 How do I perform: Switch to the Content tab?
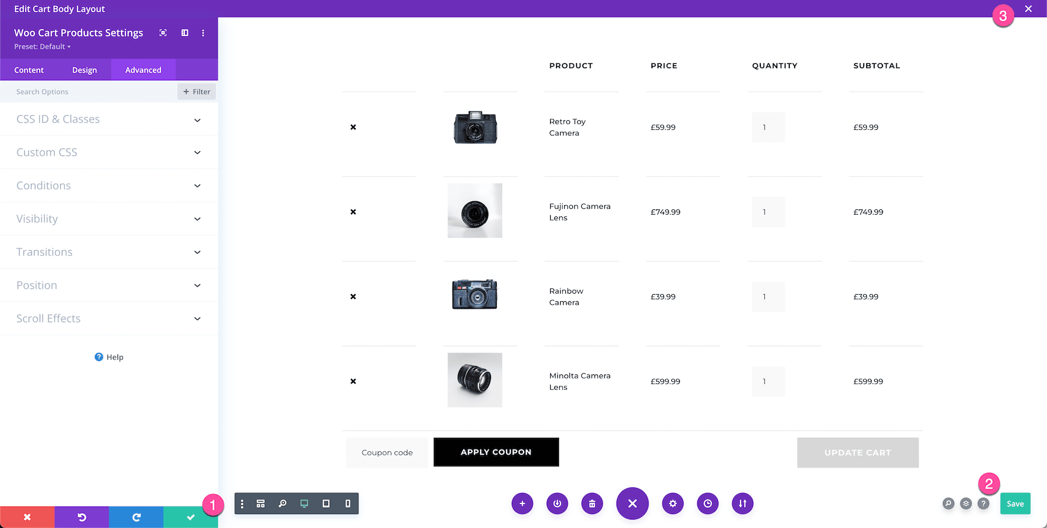[x=29, y=70]
